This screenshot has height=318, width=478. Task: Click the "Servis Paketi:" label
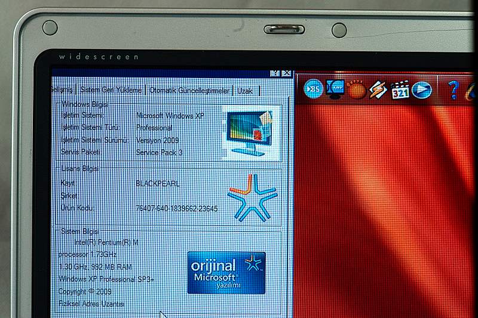[81, 152]
